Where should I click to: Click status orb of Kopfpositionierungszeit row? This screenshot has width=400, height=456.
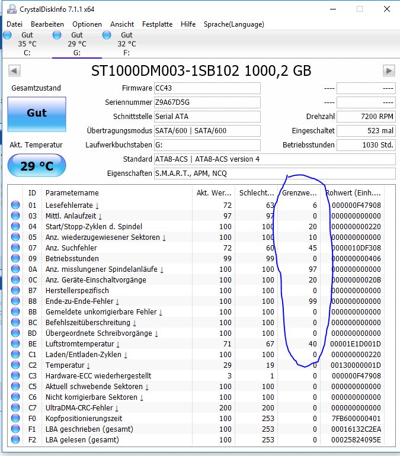[x=15, y=419]
